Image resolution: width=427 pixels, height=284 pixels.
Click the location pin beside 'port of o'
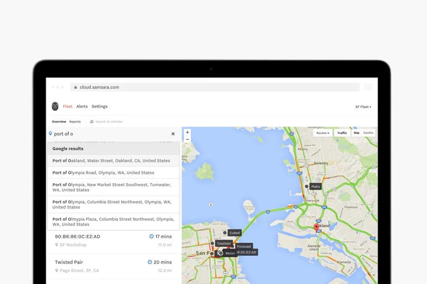(50, 133)
